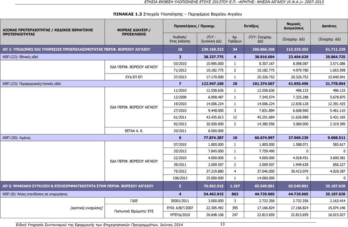Select the page number 13
The height and width of the screenshot is (227, 348).
[x=222, y=224]
